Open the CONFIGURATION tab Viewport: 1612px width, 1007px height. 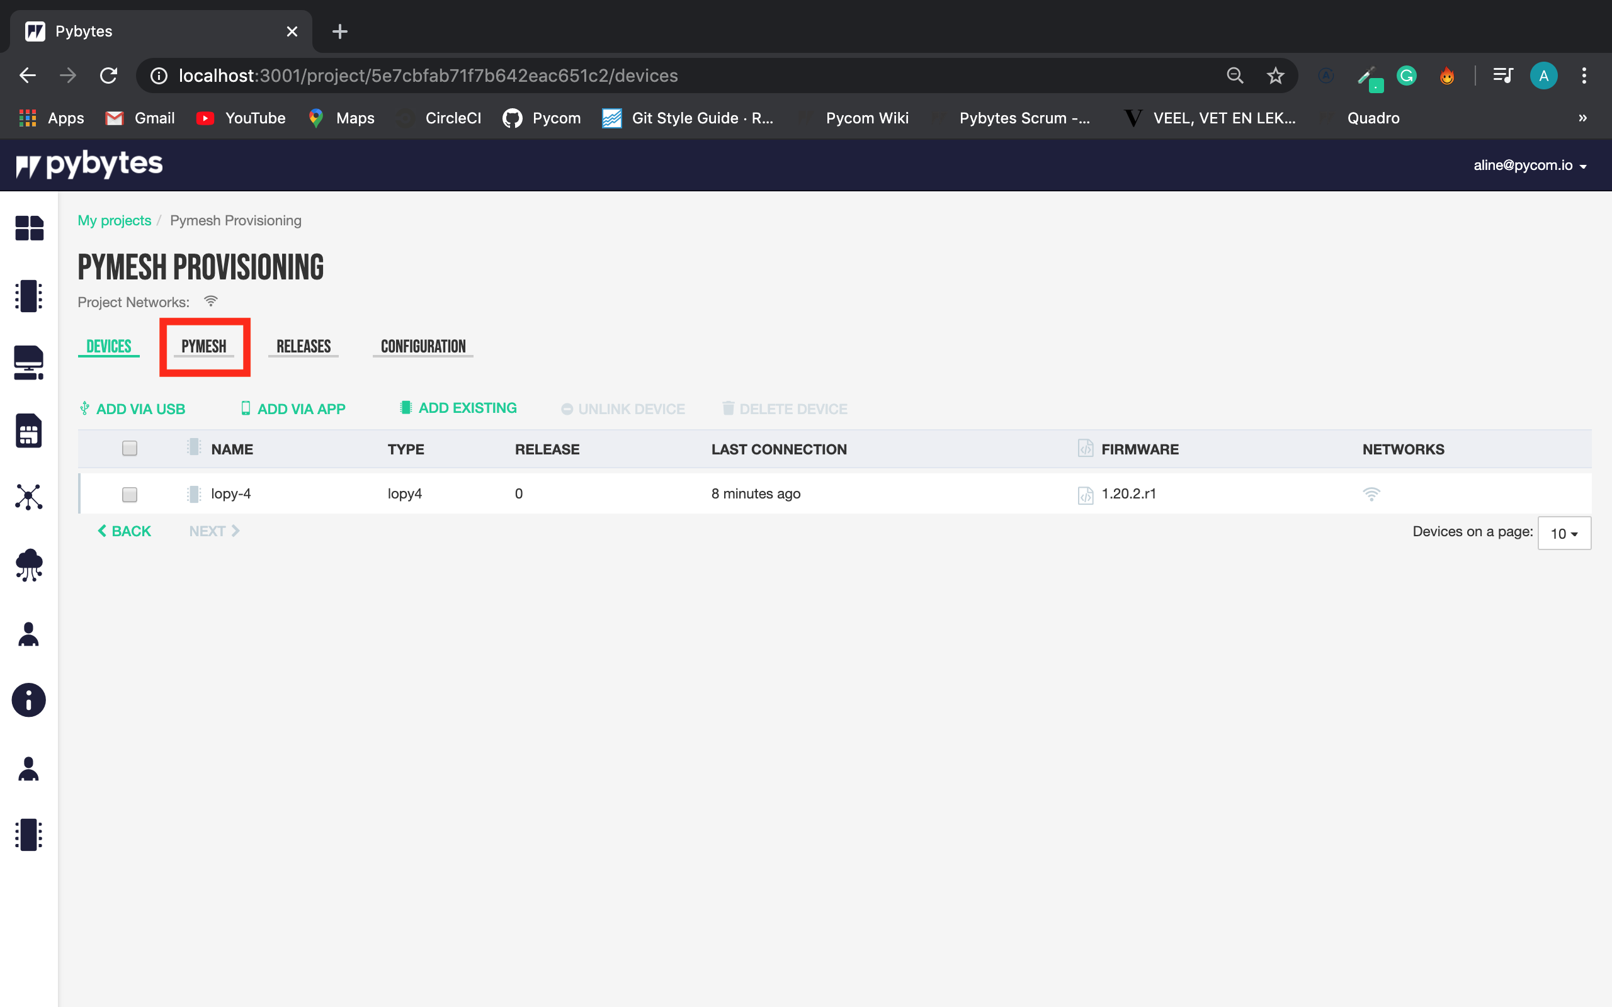[423, 346]
